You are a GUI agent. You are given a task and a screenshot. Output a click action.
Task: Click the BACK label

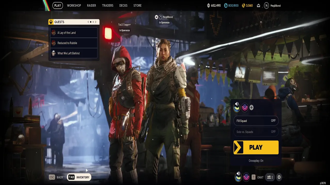[60, 177]
